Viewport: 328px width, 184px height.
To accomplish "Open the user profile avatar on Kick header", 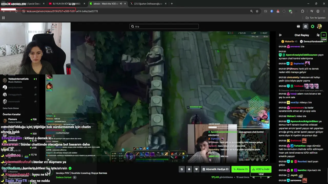I will tap(319, 26).
